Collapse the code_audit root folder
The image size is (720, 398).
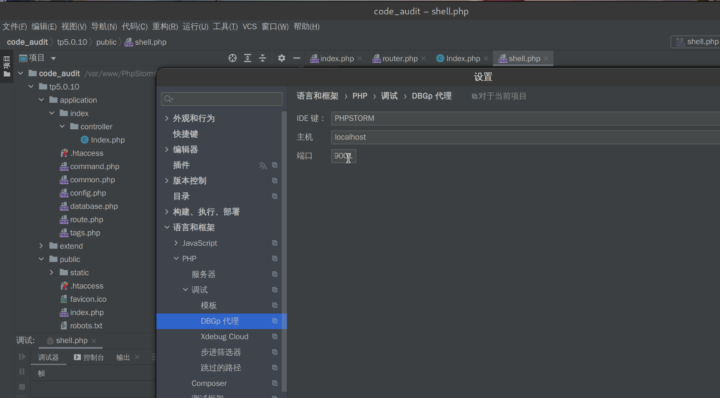[21, 73]
